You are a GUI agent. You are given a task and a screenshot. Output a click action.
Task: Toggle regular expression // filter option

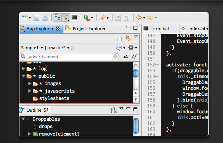[134, 57]
